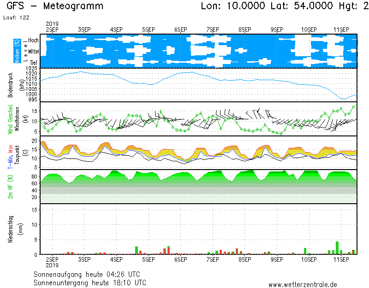The image size is (369, 288).
Task: Click '11SEP' on the top date axis
Action: tap(341, 29)
